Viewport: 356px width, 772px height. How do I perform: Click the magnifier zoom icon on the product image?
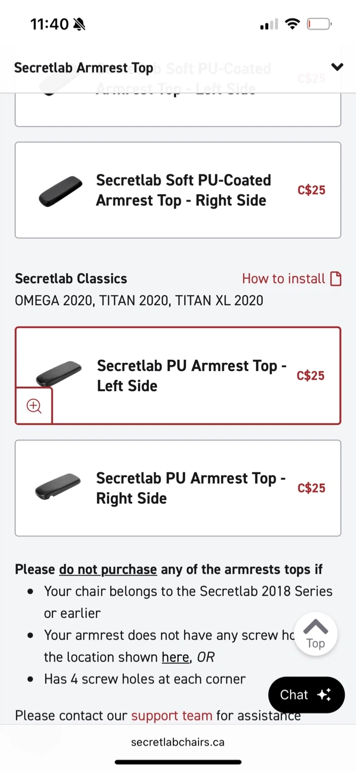click(34, 406)
